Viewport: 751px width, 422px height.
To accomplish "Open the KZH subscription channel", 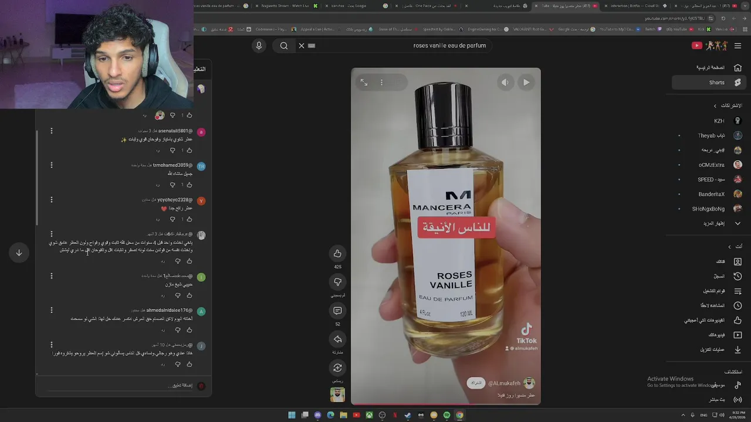I will 709,121.
